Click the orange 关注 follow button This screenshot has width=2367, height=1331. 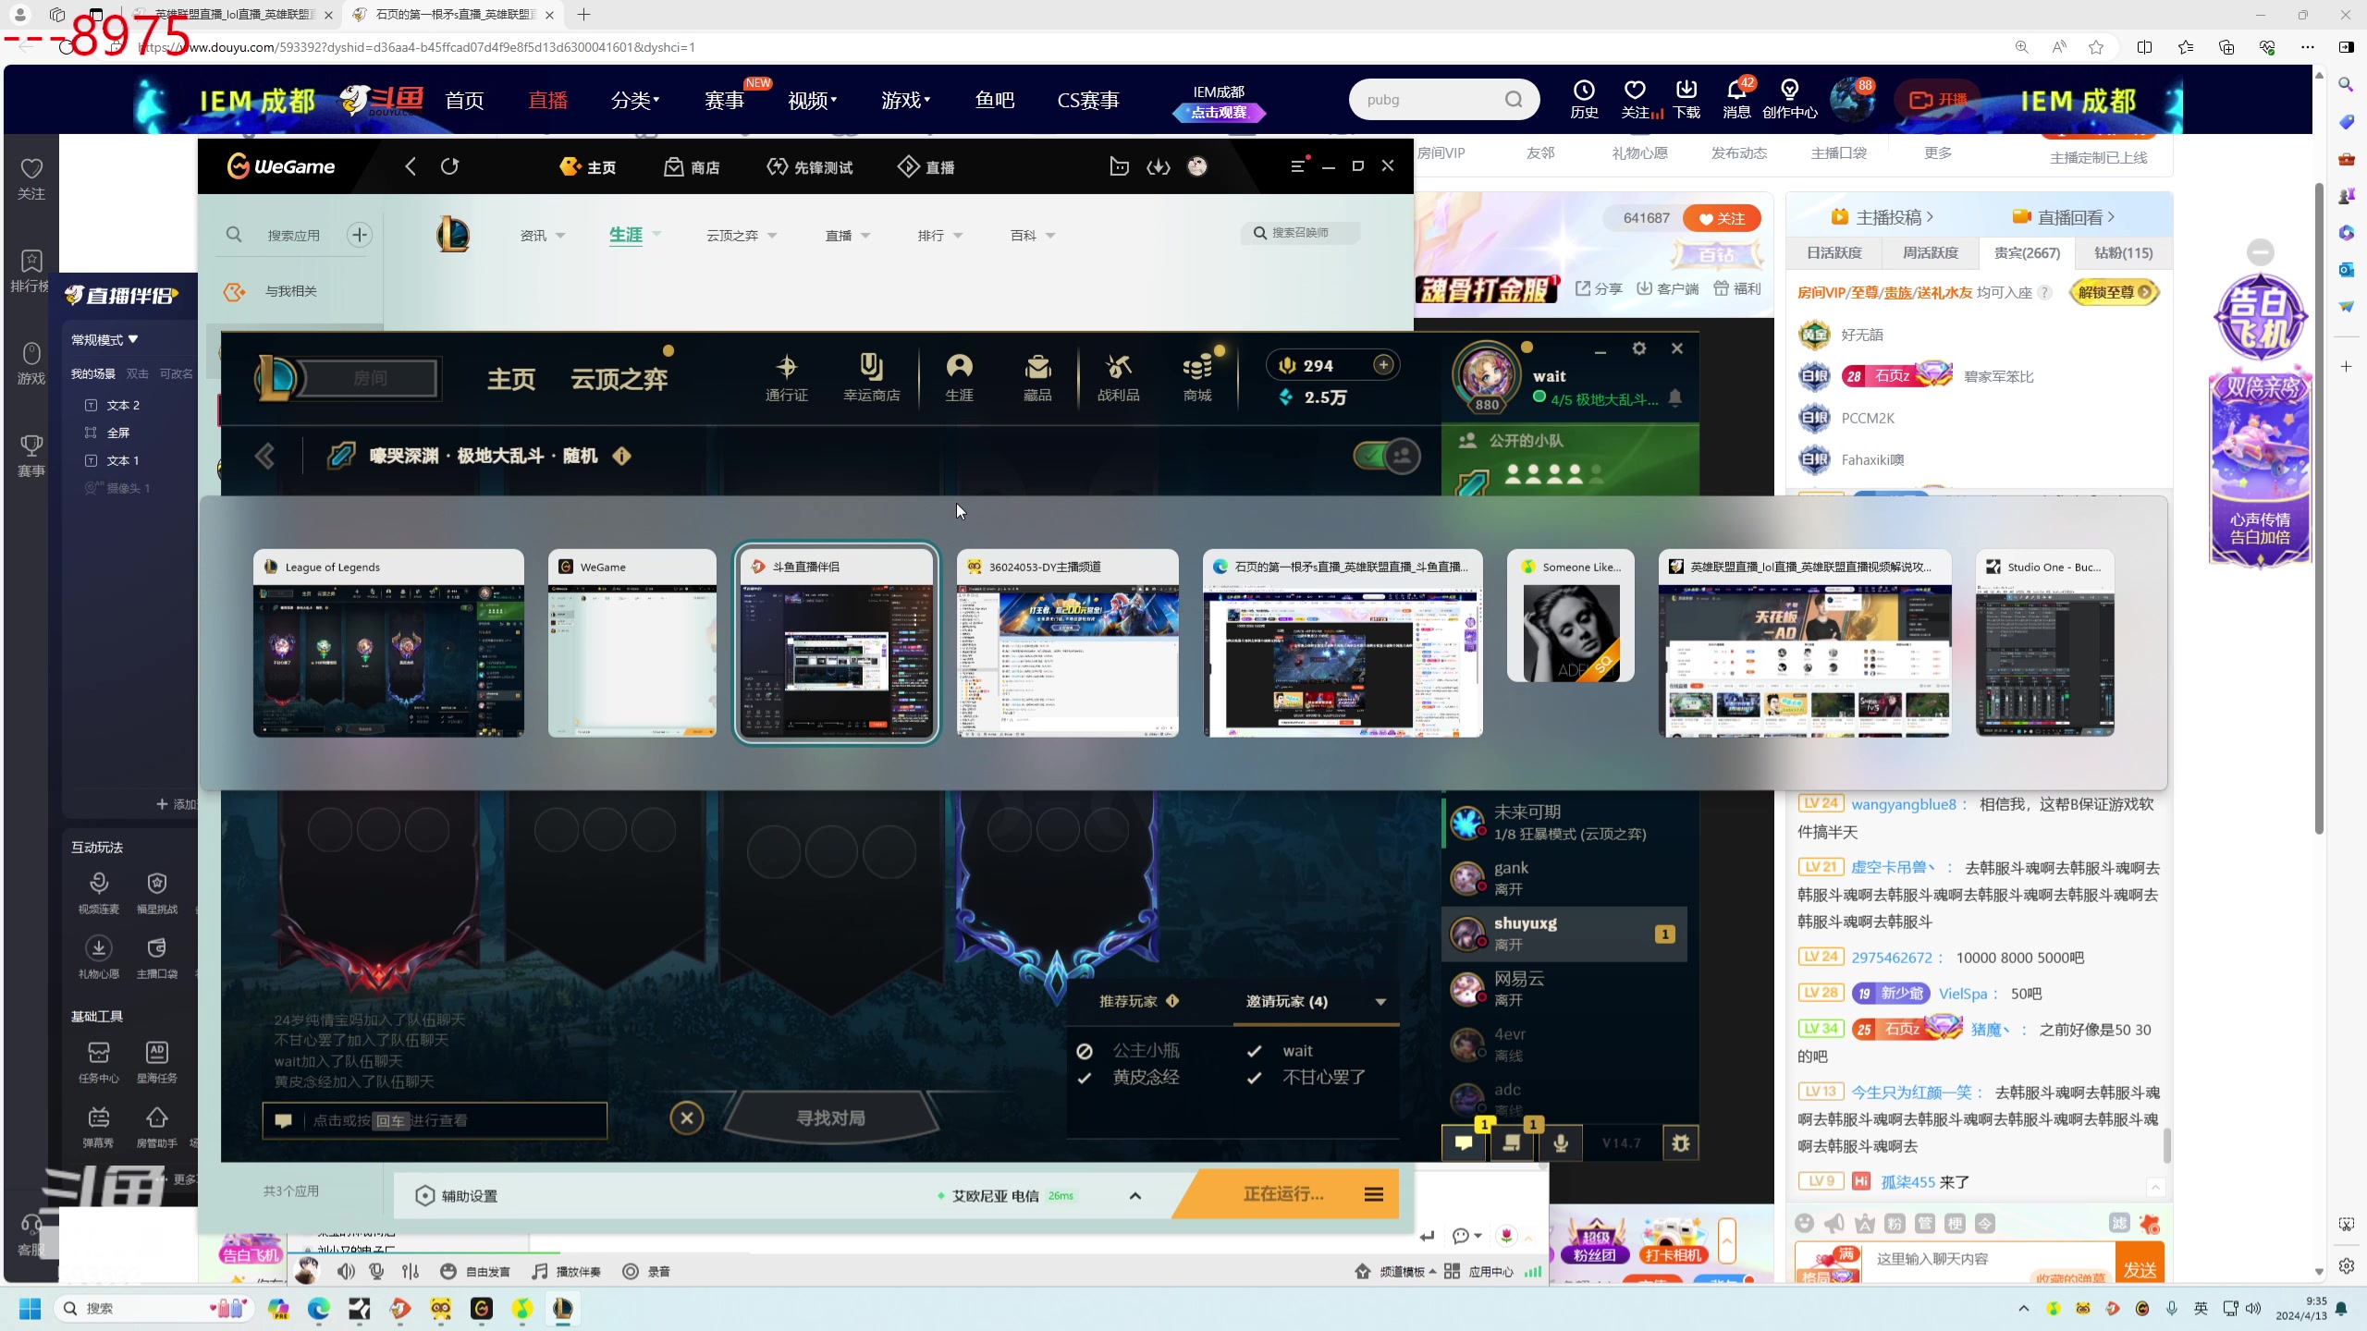tap(1722, 219)
